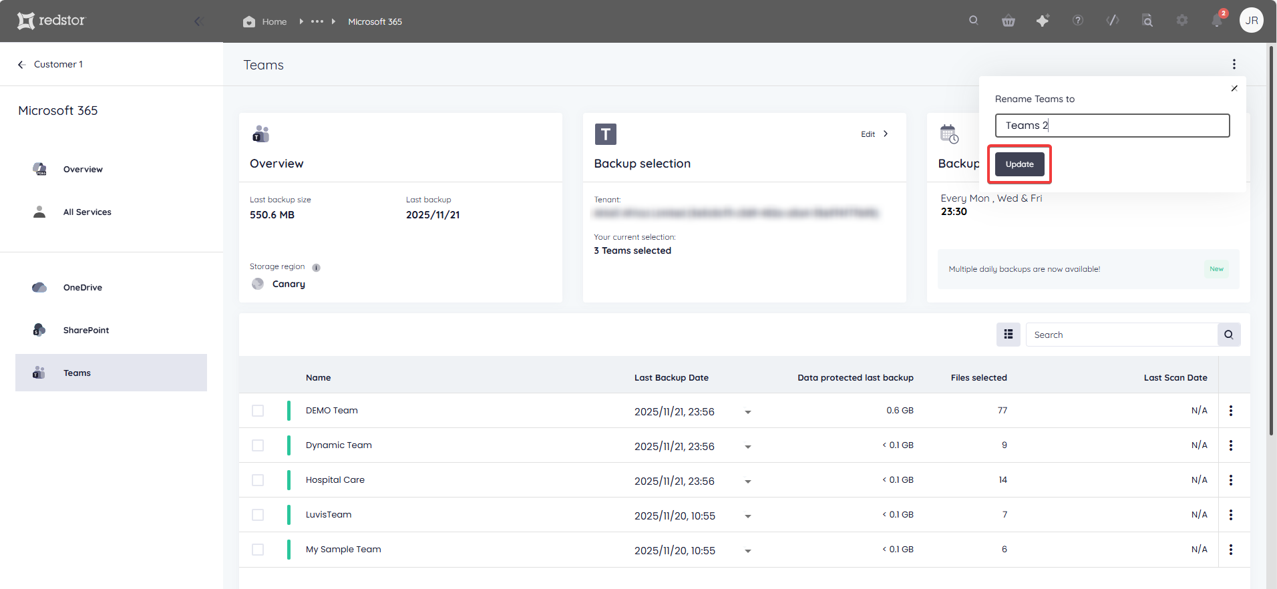Open LuvisTeam row actions menu
This screenshot has width=1277, height=589.
(1231, 515)
